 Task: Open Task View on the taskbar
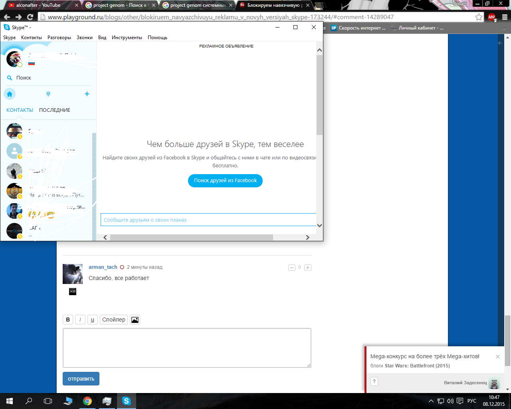pos(48,401)
